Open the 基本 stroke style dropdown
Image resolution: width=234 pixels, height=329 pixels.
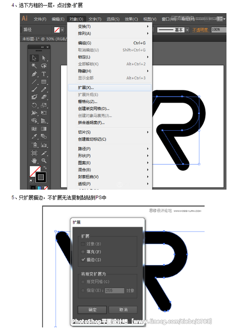point(188,30)
